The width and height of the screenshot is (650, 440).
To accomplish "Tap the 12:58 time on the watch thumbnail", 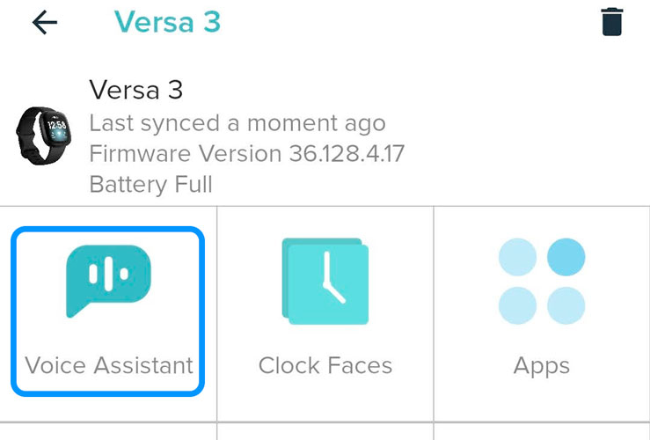I will pyautogui.click(x=55, y=126).
